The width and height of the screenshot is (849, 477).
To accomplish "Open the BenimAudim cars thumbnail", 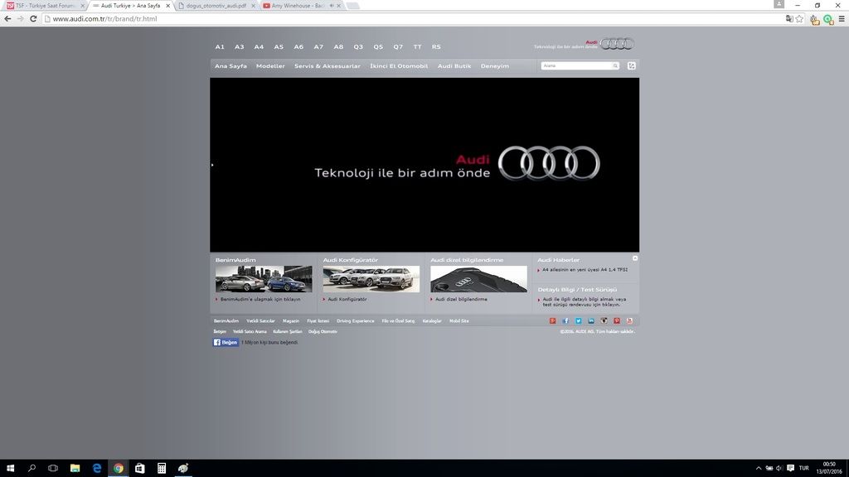I will tap(264, 279).
